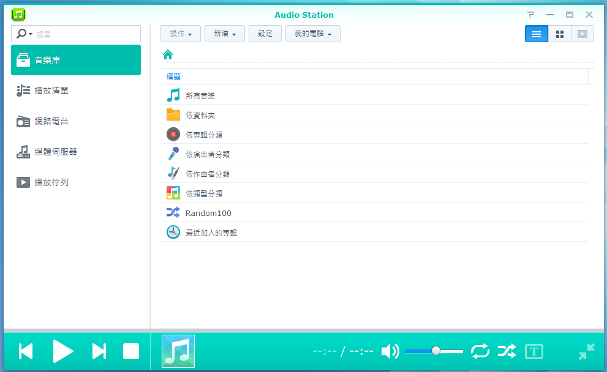The width and height of the screenshot is (607, 372).
Task: Switch to play queue view button
Action: (582, 34)
